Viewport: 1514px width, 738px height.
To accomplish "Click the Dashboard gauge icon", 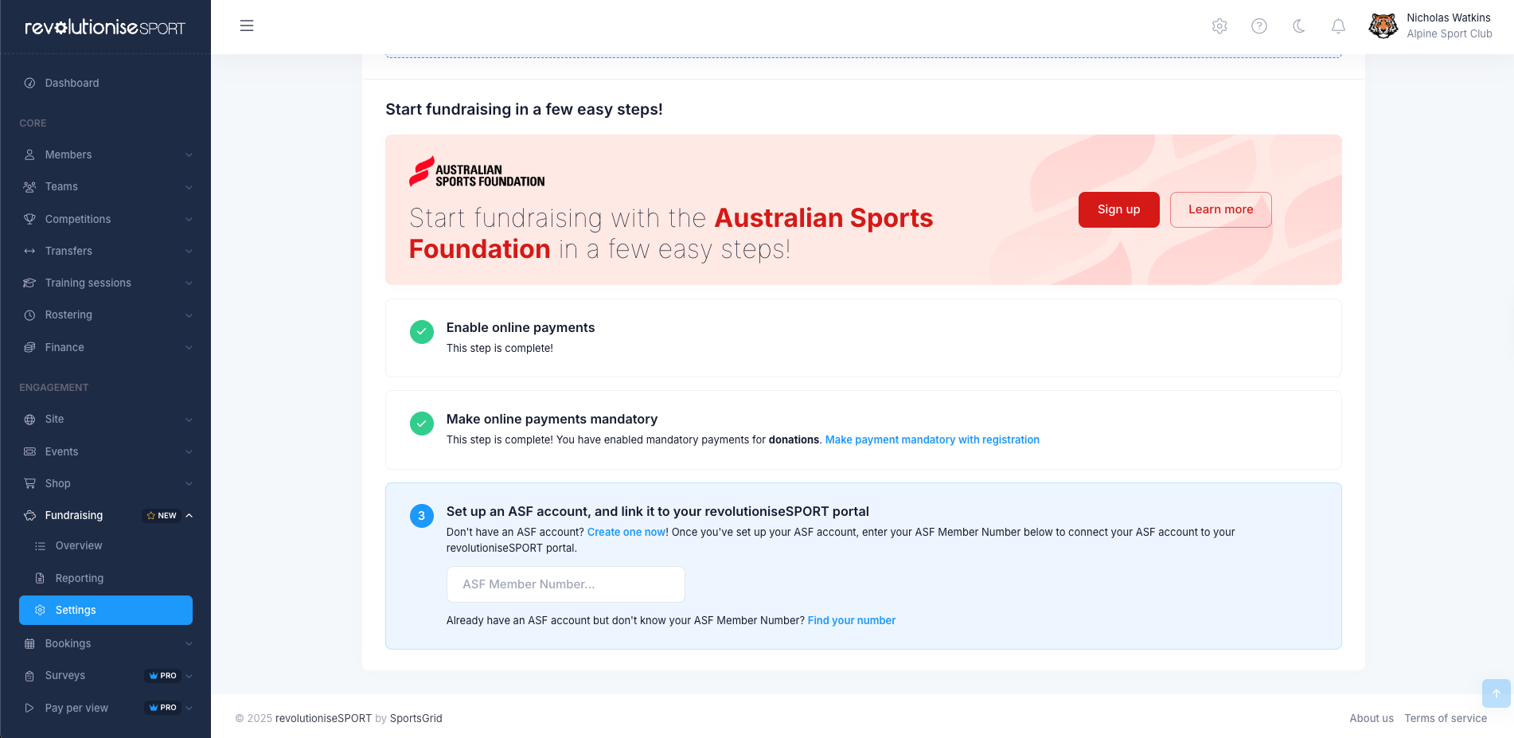I will pos(29,83).
